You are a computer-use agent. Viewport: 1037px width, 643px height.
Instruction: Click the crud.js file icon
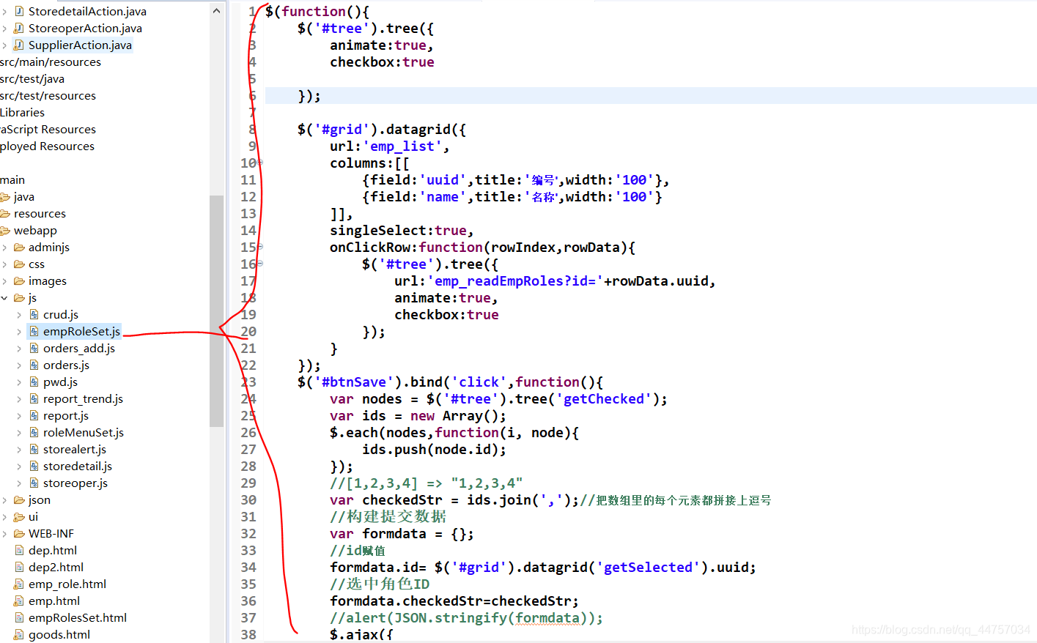click(x=34, y=314)
